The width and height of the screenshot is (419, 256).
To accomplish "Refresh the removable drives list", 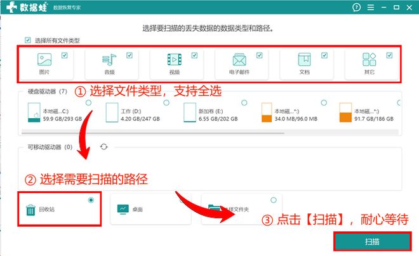I will coord(104,147).
